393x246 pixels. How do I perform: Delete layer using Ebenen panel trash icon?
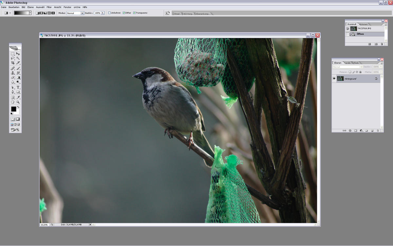[378, 131]
